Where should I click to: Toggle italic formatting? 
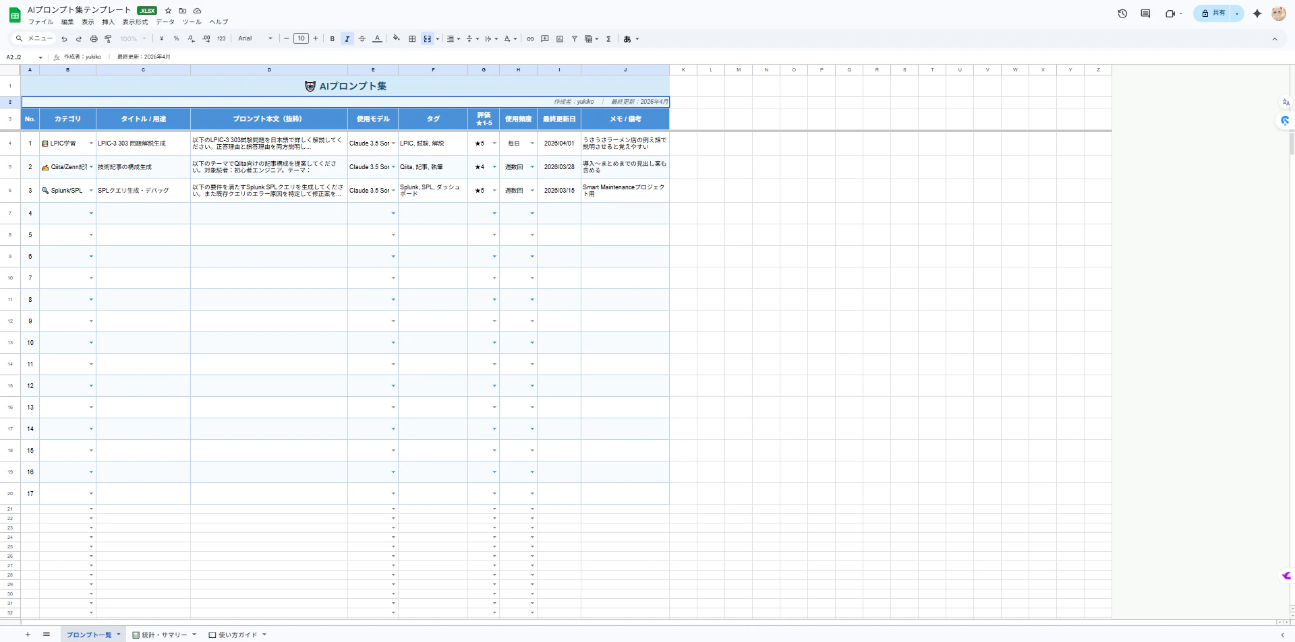[x=347, y=39]
